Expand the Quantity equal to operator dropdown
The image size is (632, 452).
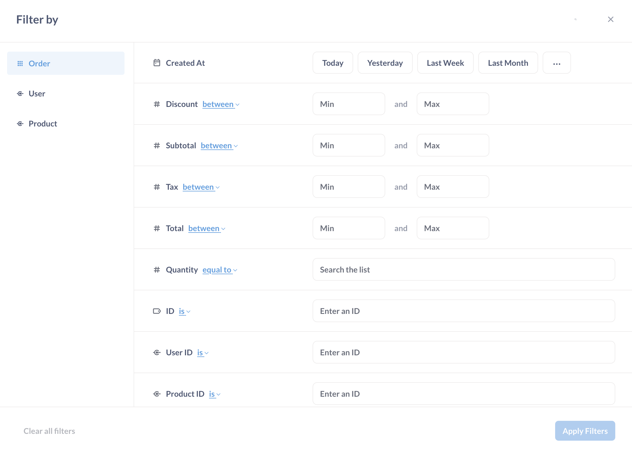[220, 270]
